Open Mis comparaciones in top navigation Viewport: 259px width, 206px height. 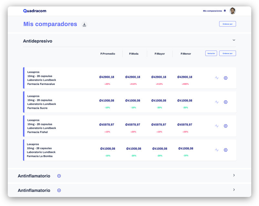(x=212, y=11)
